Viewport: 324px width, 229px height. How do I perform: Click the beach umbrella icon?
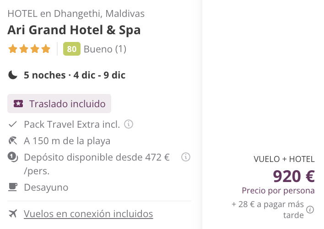pyautogui.click(x=13, y=141)
